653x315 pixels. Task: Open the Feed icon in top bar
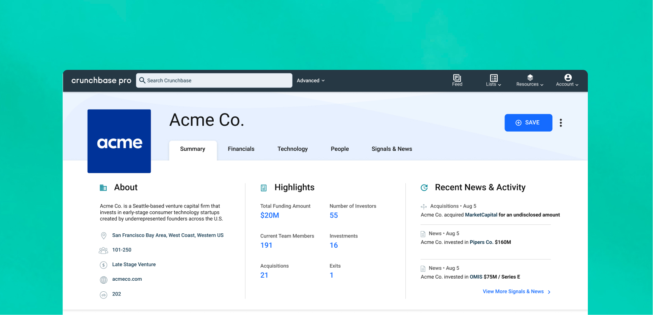click(457, 78)
